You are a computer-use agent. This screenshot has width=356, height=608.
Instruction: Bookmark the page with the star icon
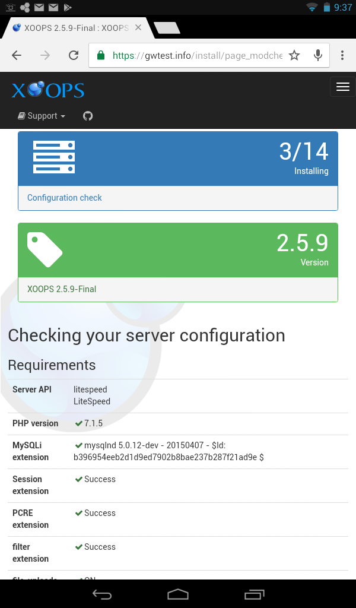(x=294, y=55)
